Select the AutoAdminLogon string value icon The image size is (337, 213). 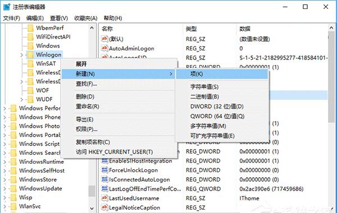click(x=104, y=48)
